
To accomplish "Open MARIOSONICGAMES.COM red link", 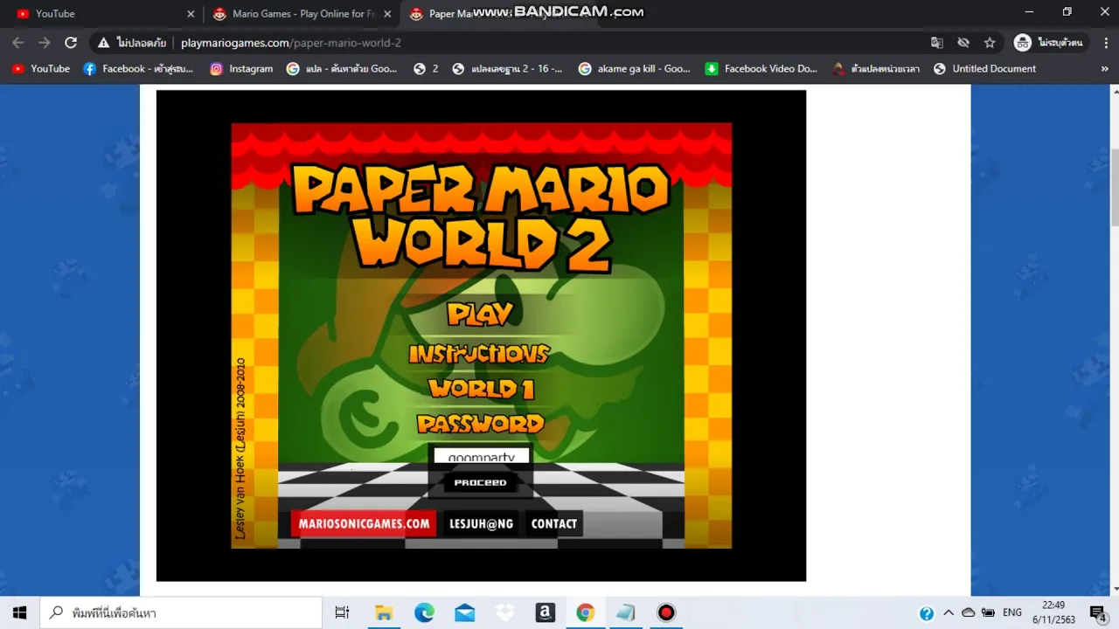I will pyautogui.click(x=364, y=523).
